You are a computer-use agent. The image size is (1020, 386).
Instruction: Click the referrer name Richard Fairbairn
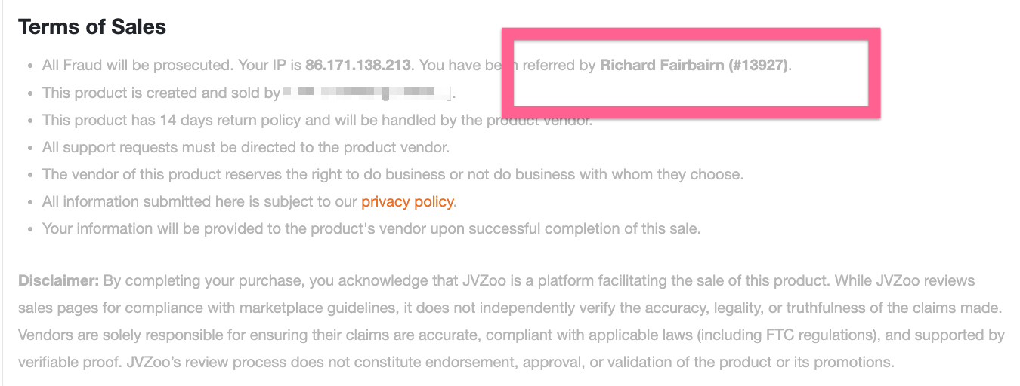tap(662, 65)
